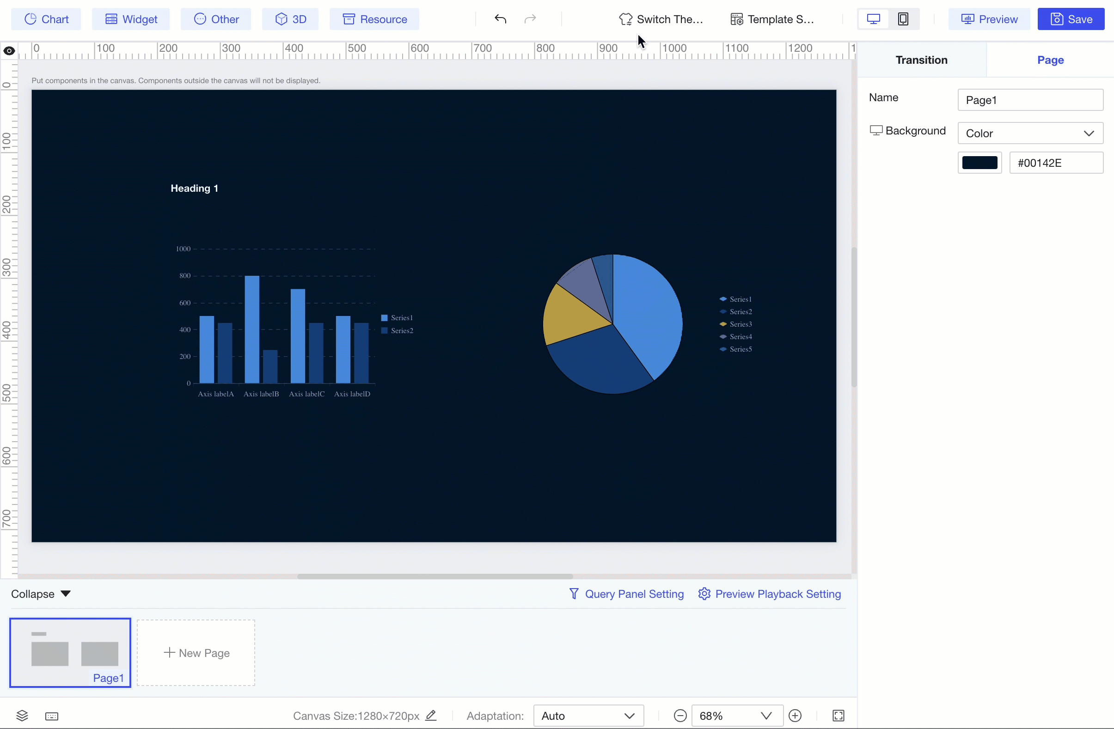This screenshot has height=729, width=1114.
Task: Open keyboard shortcuts icon
Action: [x=51, y=717]
